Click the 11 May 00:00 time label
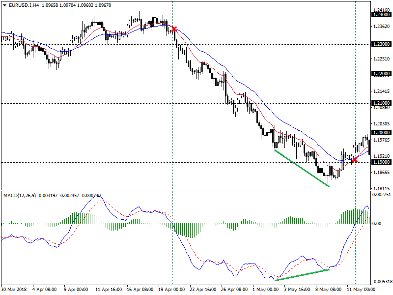 pos(361,290)
